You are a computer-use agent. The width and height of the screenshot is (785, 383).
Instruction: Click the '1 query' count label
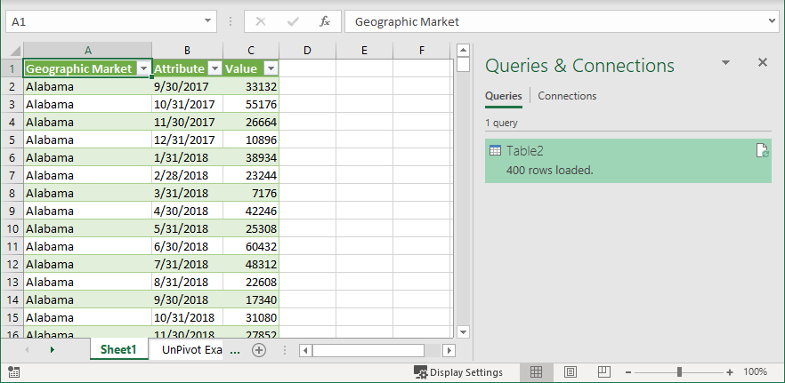(501, 123)
